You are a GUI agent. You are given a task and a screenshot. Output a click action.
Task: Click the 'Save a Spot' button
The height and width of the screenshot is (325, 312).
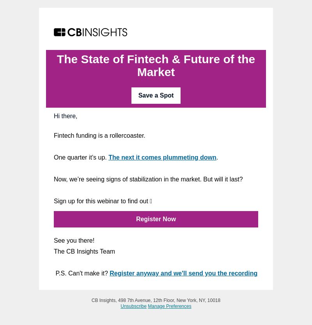156,96
